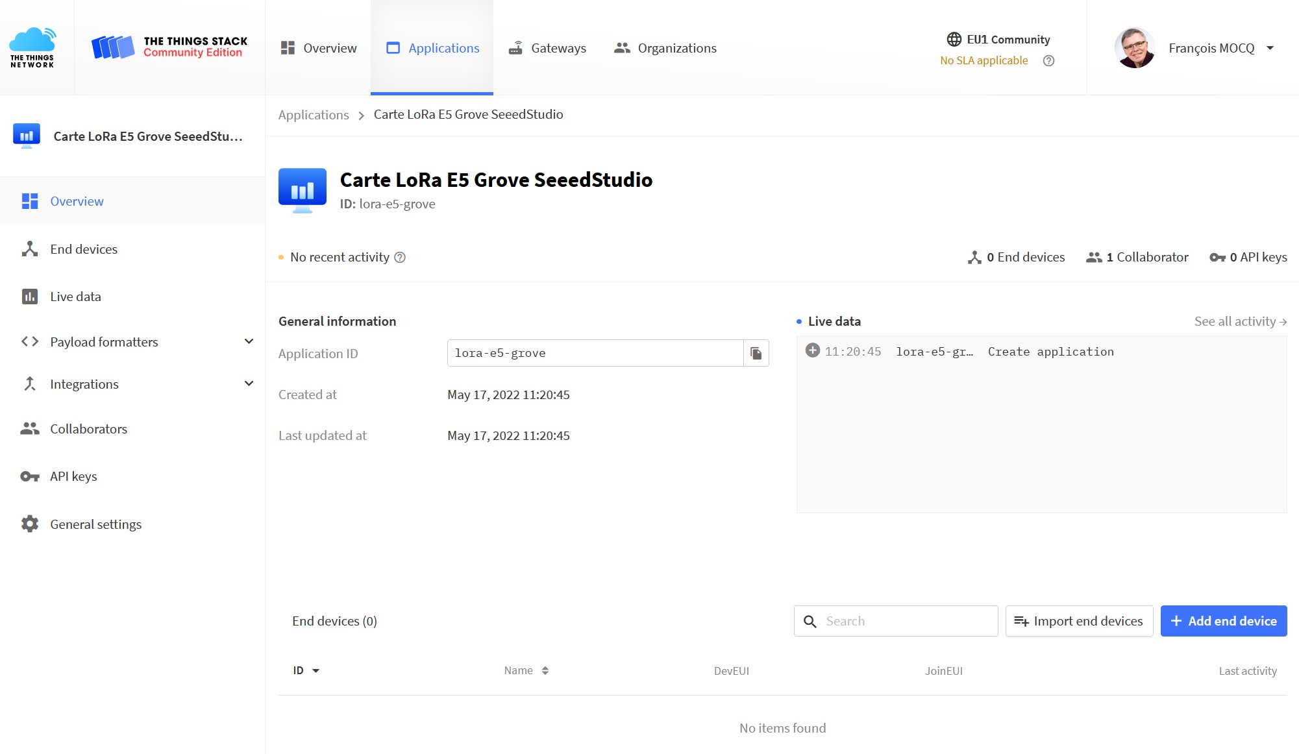1299x754 pixels.
Task: Open API keys in the sidebar
Action: click(x=132, y=476)
